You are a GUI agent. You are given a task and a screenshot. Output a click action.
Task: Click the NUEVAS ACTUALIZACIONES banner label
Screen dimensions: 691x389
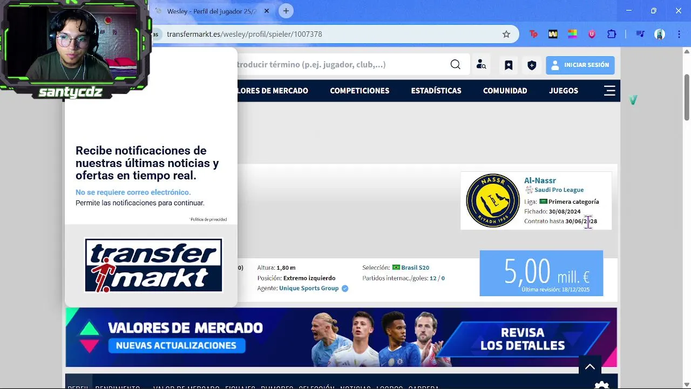[176, 346]
